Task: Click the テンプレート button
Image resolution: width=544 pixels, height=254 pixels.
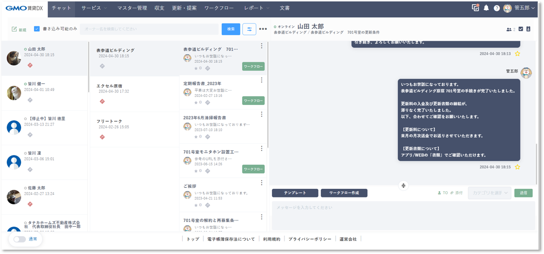Action: pyautogui.click(x=295, y=193)
